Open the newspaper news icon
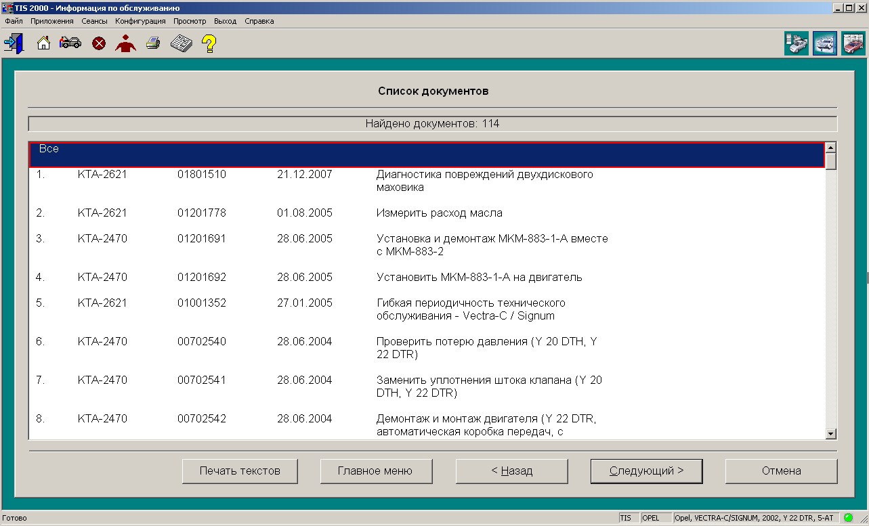869x526 pixels. point(181,44)
